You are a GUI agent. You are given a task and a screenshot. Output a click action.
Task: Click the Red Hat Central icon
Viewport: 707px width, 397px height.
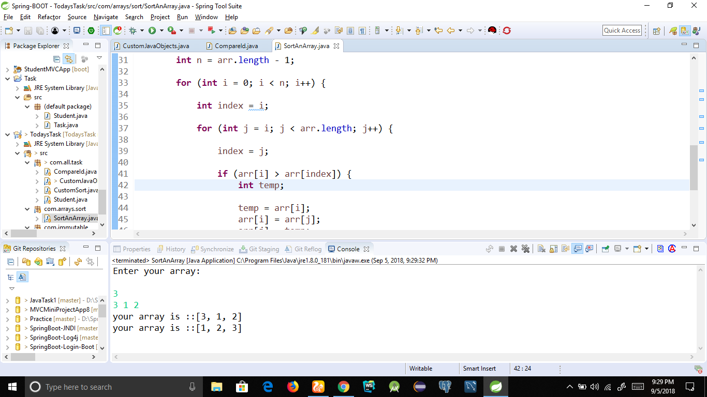pos(492,31)
